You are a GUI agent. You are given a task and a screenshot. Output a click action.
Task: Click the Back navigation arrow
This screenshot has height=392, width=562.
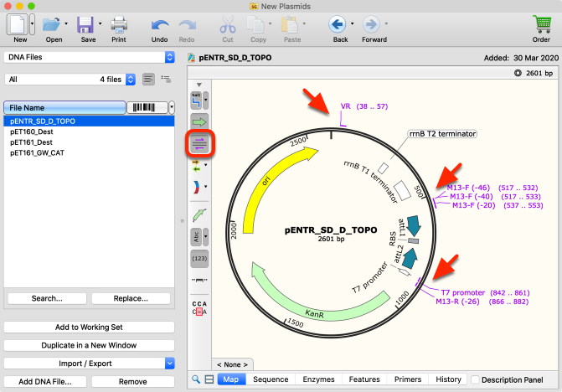pyautogui.click(x=337, y=24)
